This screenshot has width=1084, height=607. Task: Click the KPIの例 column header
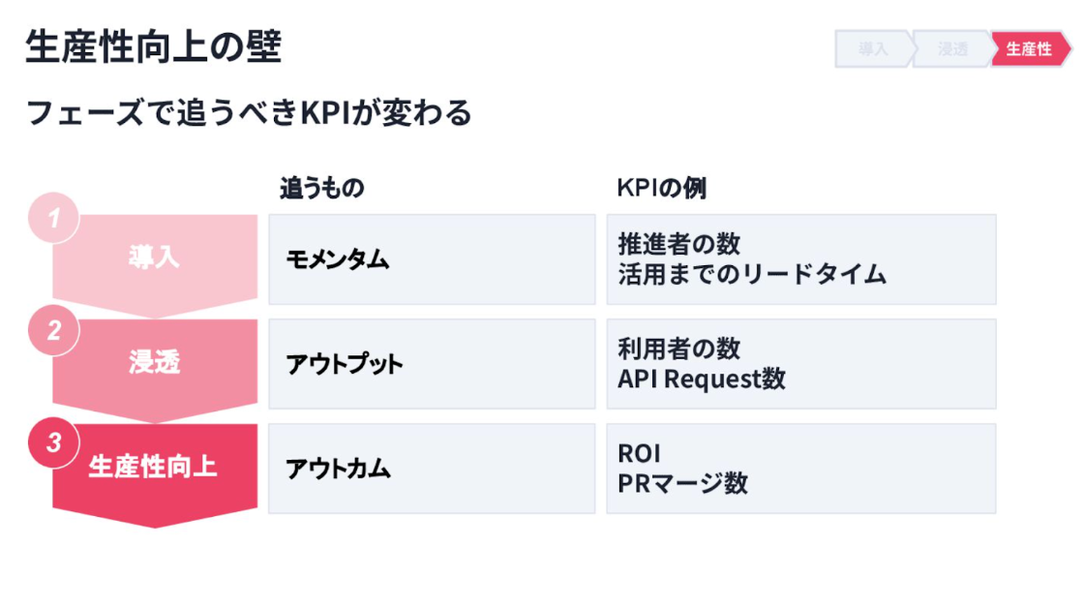point(662,188)
